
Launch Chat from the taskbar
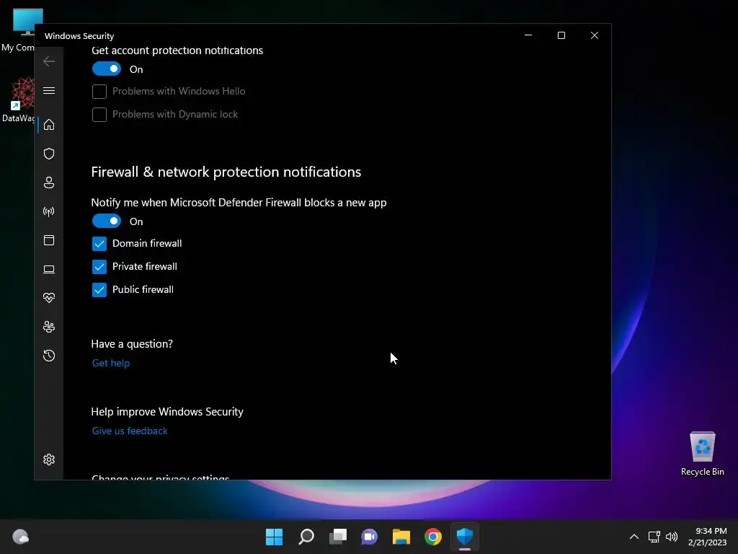[x=370, y=537]
